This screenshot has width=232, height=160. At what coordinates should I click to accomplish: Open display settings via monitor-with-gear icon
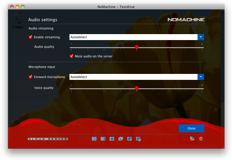(138, 139)
